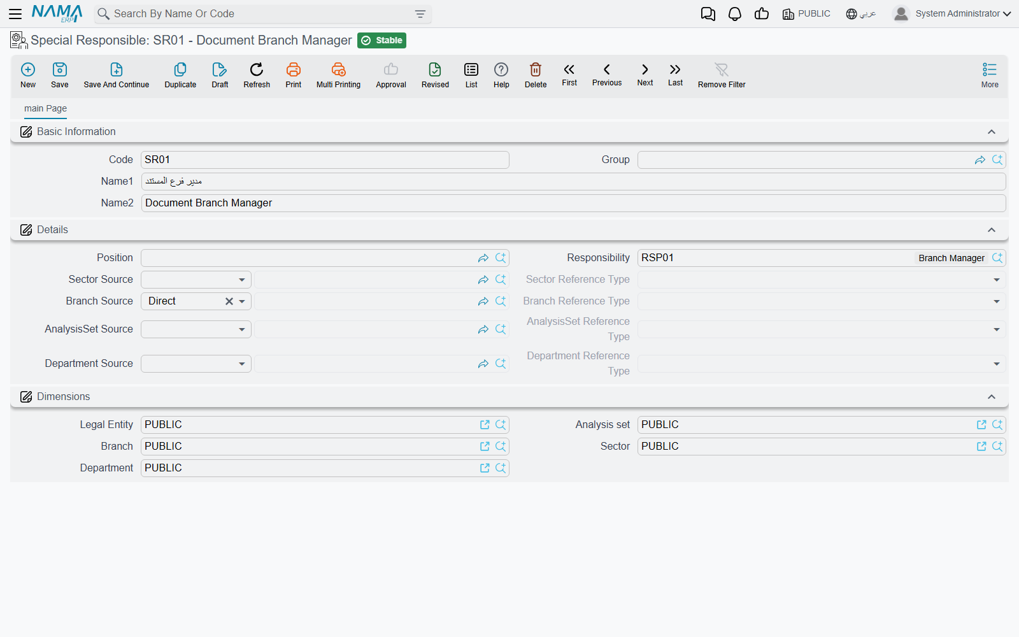Open Legal Entity PUBLIC in new window

click(485, 425)
